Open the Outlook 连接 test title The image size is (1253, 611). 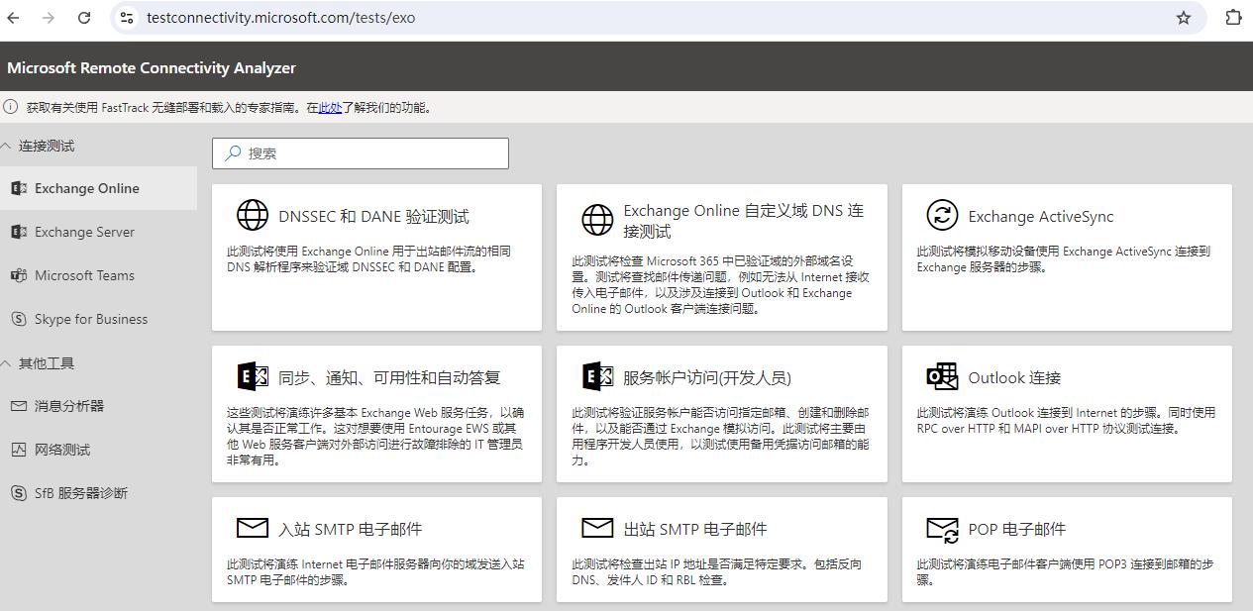click(1014, 377)
